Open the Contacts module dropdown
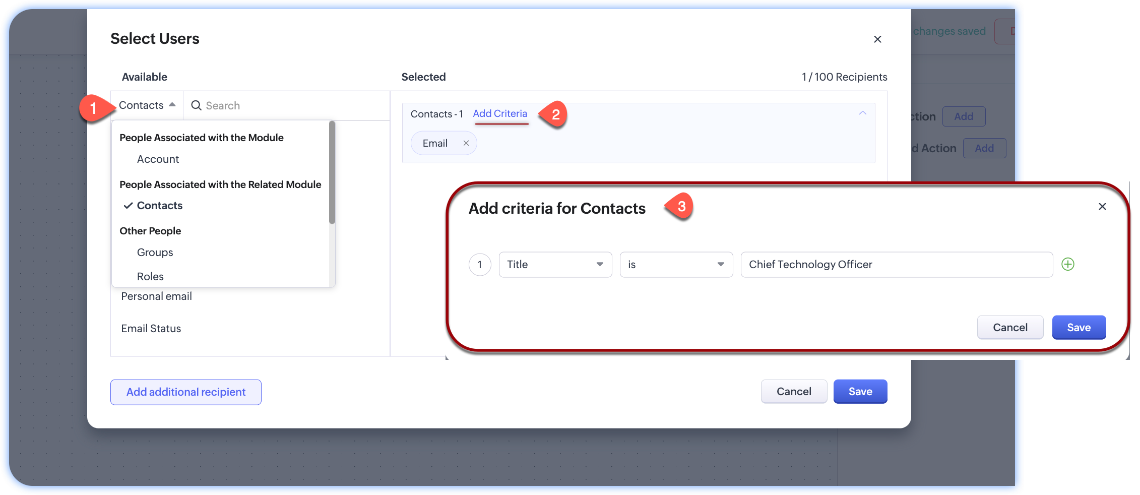Screen dimensions: 1140x495 [x=147, y=105]
